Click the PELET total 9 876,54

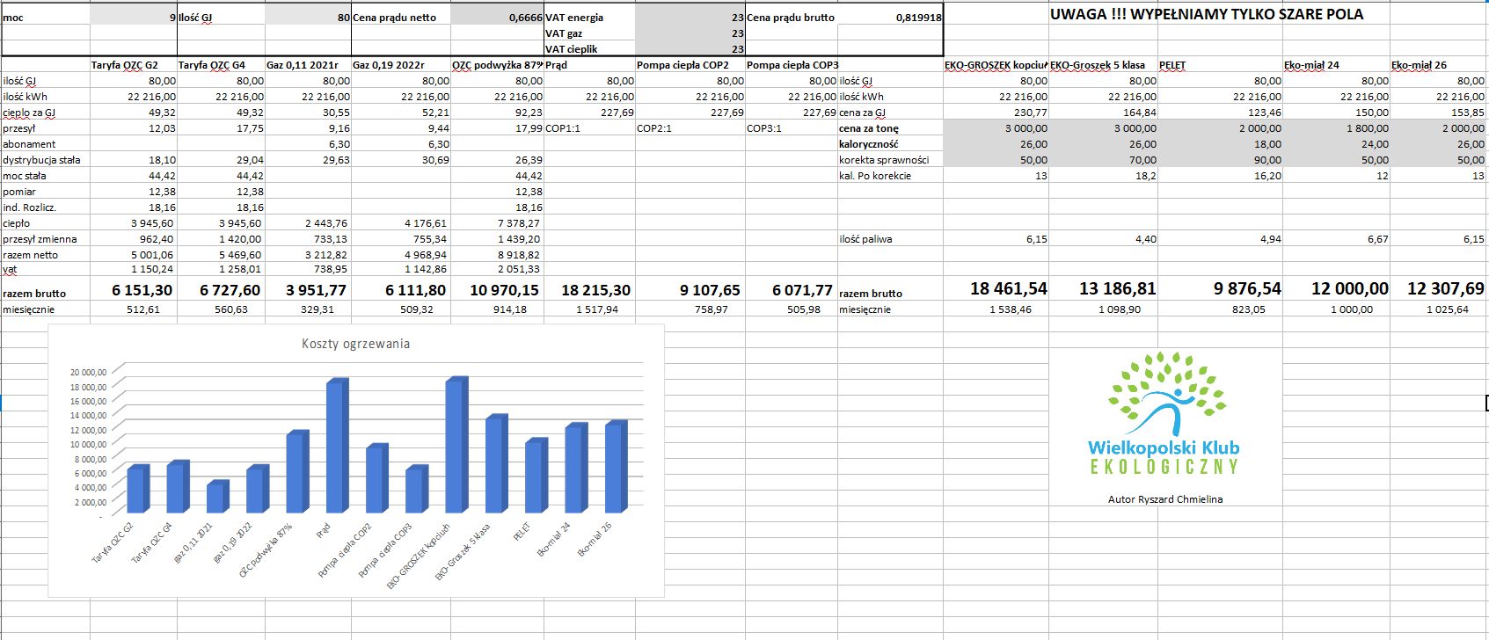1249,288
